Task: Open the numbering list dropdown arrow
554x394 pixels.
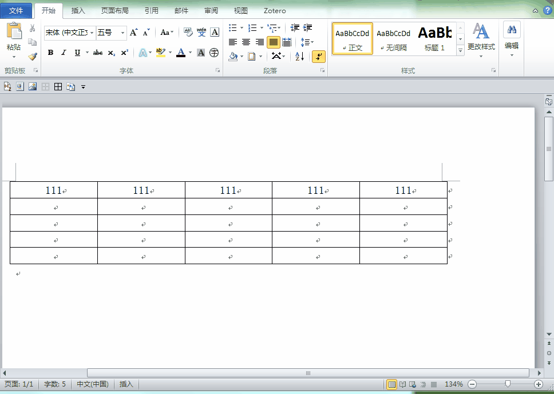Action: coord(262,27)
